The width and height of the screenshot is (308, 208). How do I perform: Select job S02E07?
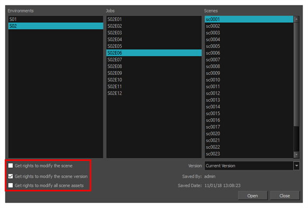(154, 60)
